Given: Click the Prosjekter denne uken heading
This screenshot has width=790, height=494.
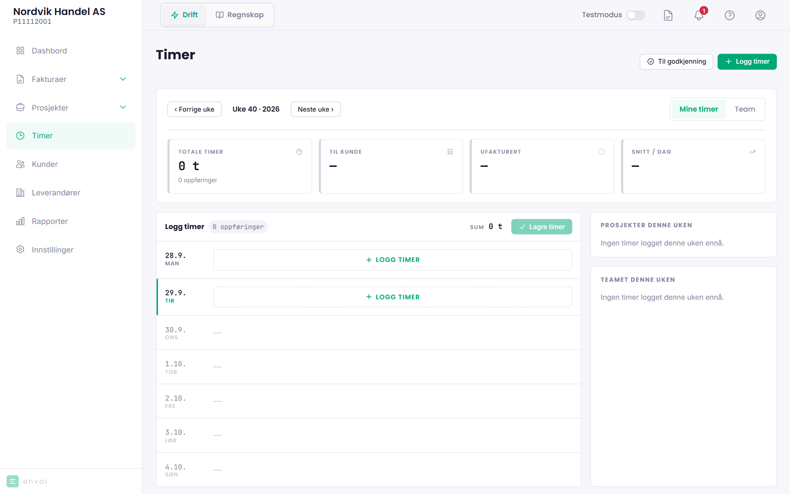Looking at the screenshot, I should pos(646,225).
